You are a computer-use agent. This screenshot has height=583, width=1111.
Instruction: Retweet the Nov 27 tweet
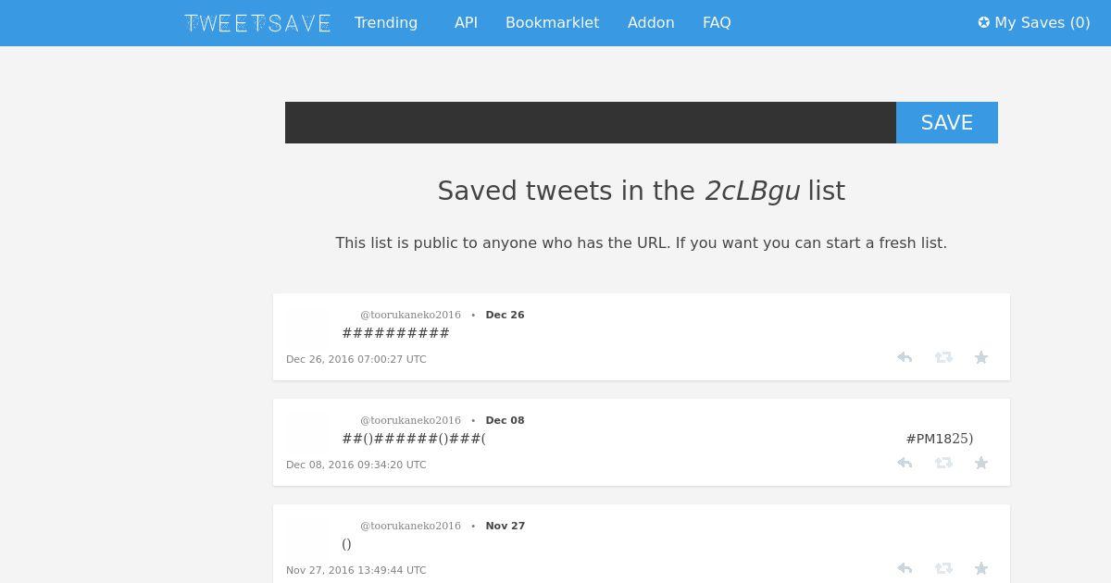click(x=943, y=568)
